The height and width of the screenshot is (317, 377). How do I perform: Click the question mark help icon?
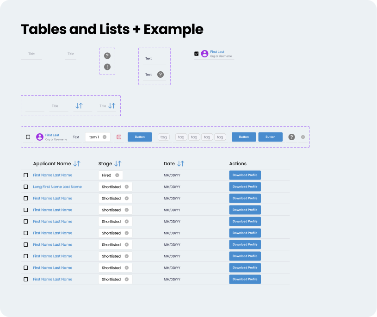[x=107, y=55]
